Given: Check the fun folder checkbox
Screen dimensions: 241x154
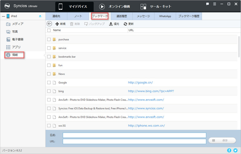Looking at the screenshot, I should coord(49,65).
